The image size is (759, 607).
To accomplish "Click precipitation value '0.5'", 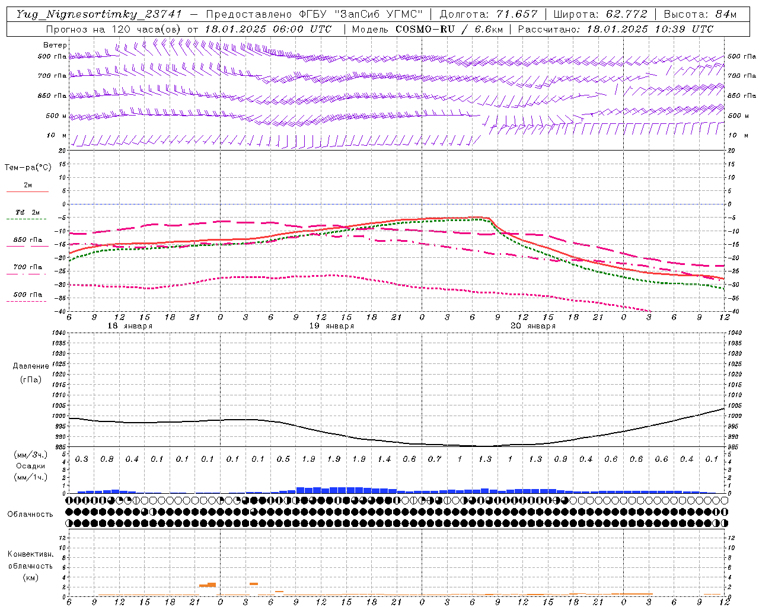I will click(x=283, y=459).
